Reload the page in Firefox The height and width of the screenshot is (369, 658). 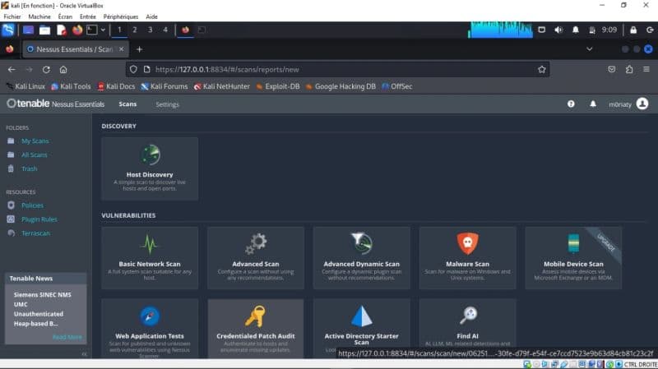pos(46,70)
